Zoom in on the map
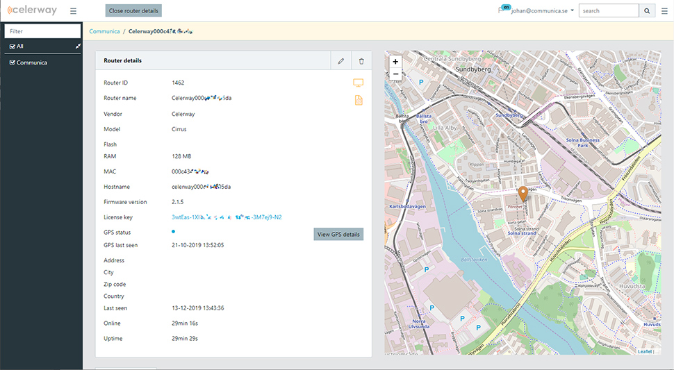674x370 pixels. [395, 62]
